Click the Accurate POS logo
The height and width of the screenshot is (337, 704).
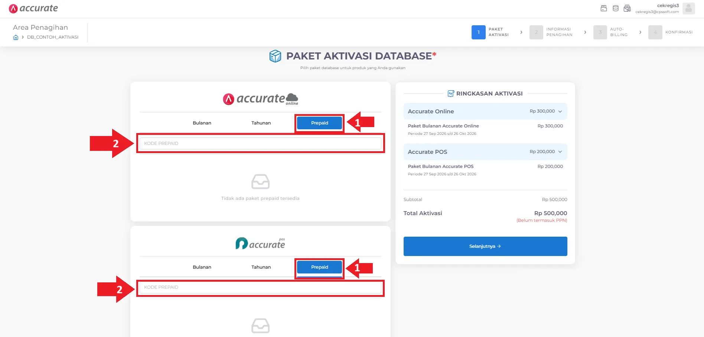point(260,243)
